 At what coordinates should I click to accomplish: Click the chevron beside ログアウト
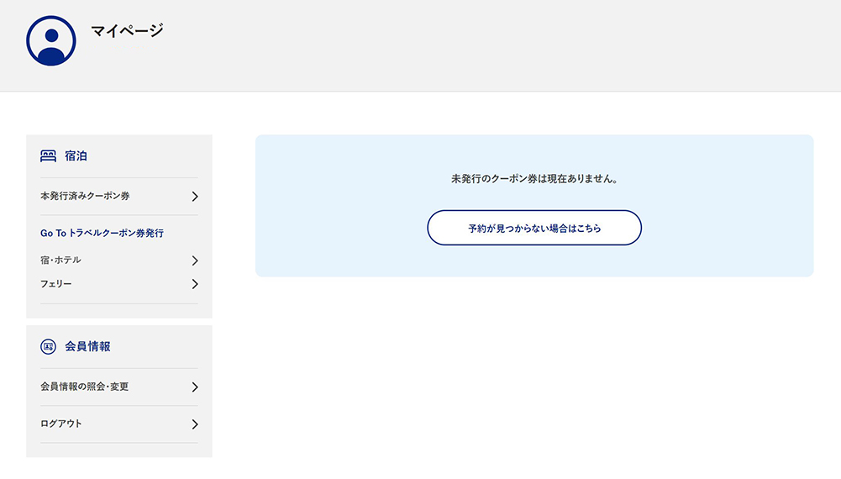(x=195, y=424)
